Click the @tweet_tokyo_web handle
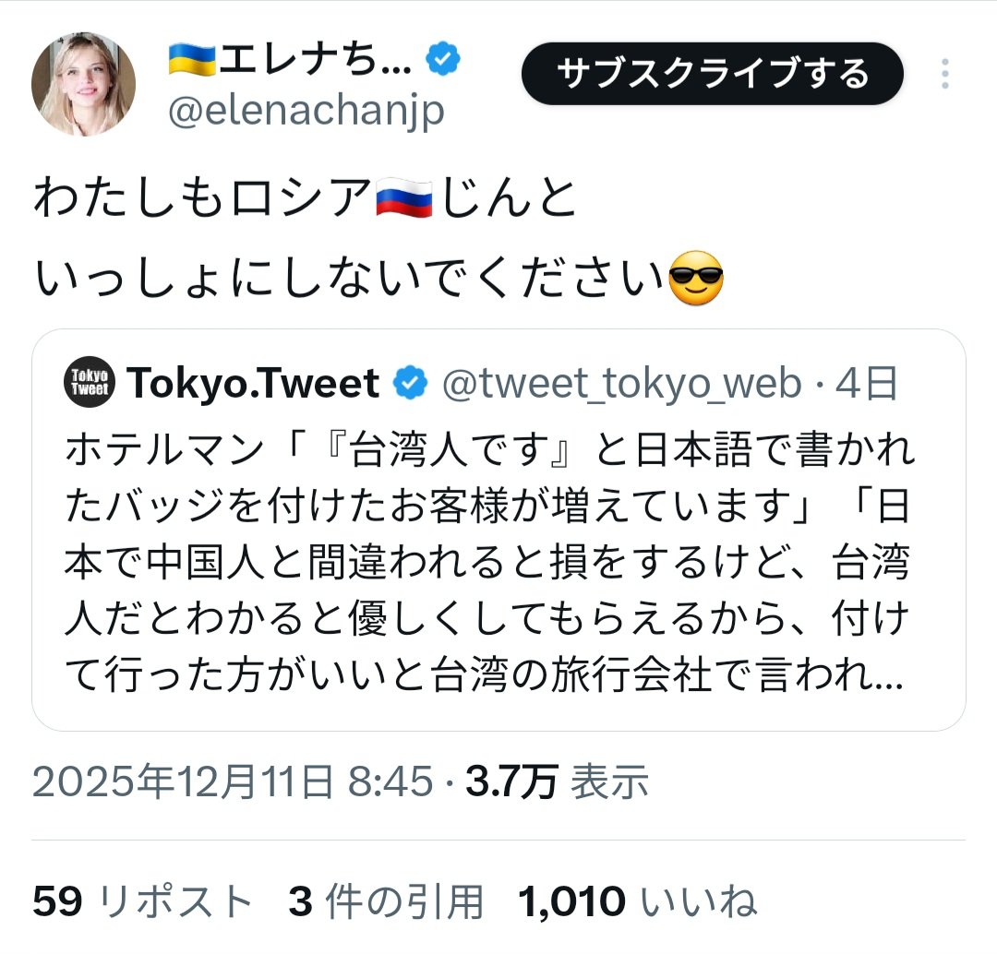The image size is (997, 954). (x=622, y=384)
